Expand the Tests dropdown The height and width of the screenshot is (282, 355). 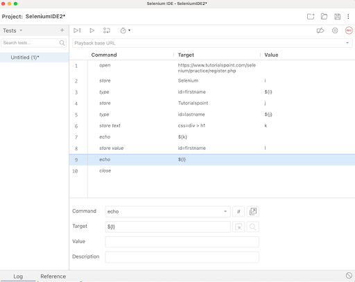pos(21,30)
